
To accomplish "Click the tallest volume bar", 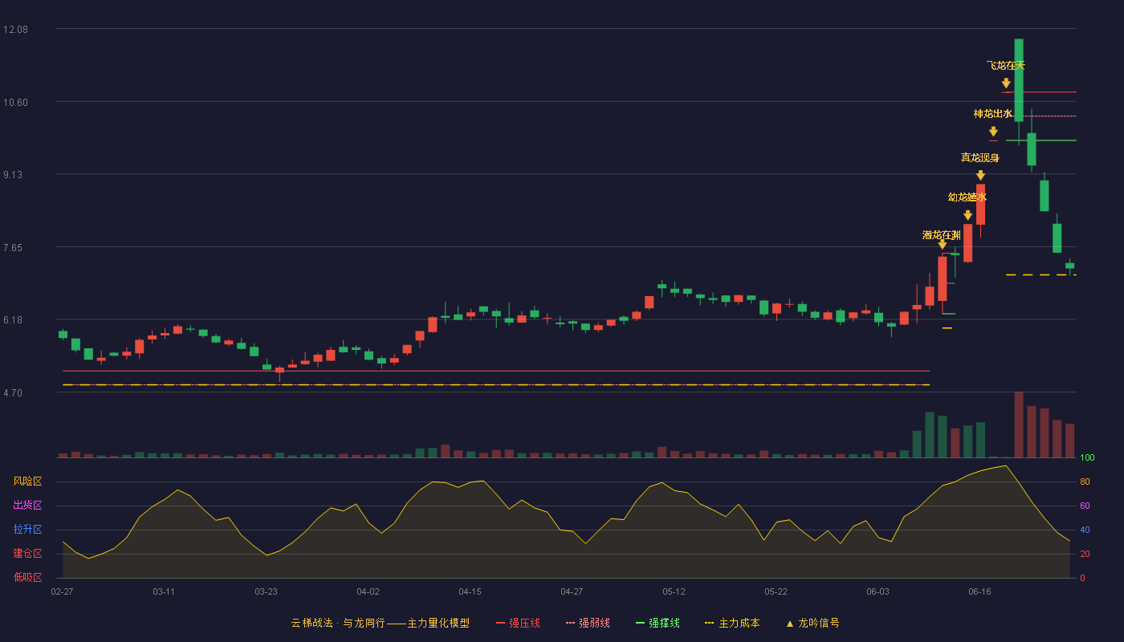I will pos(1019,425).
